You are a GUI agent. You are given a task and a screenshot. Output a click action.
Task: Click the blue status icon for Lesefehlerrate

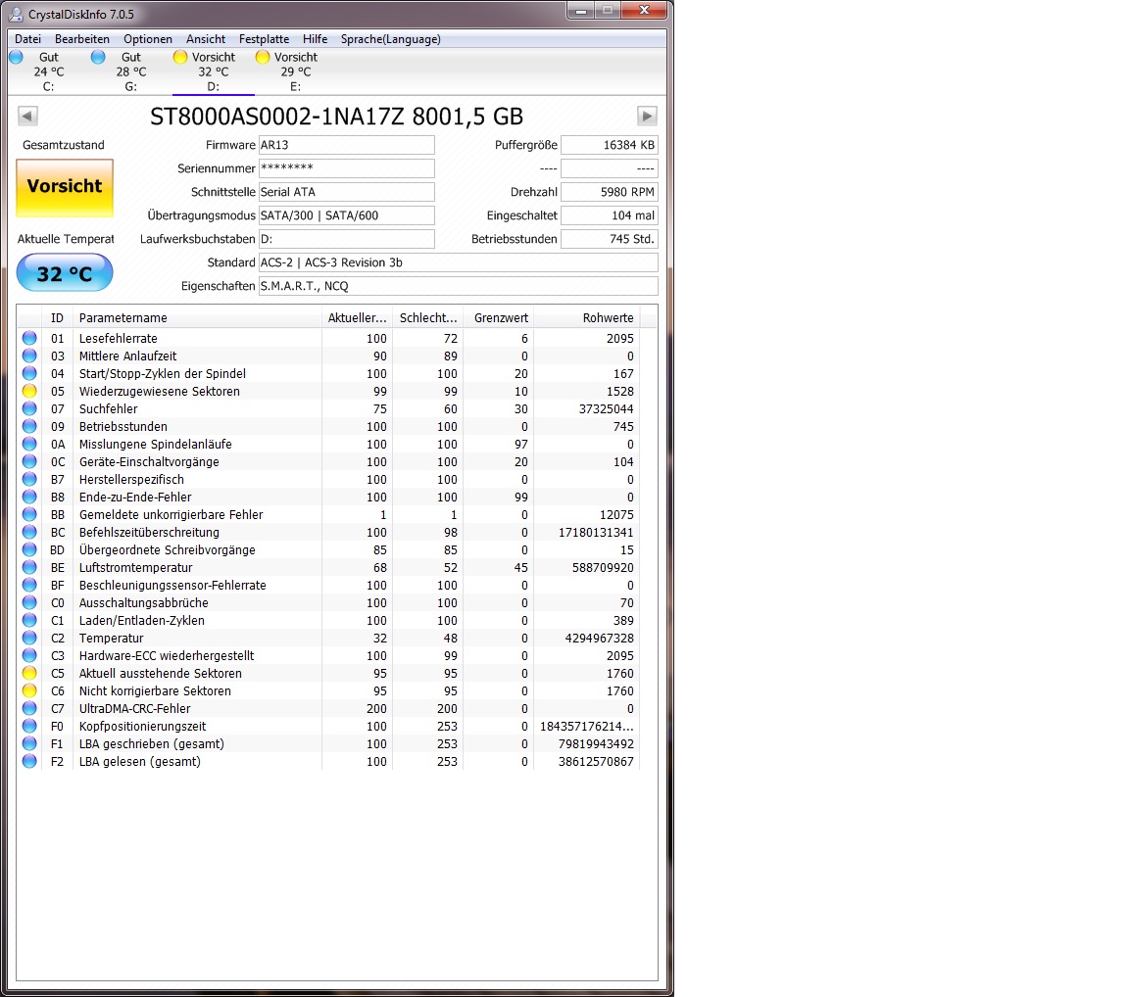(29, 338)
